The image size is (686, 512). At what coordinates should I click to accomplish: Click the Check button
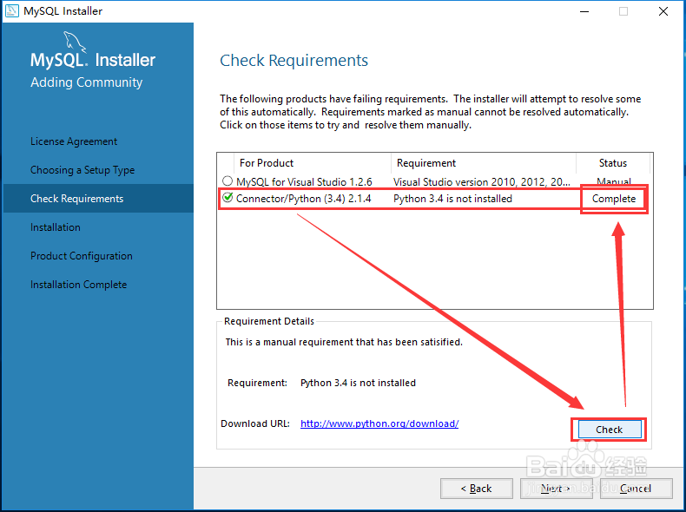click(x=610, y=430)
